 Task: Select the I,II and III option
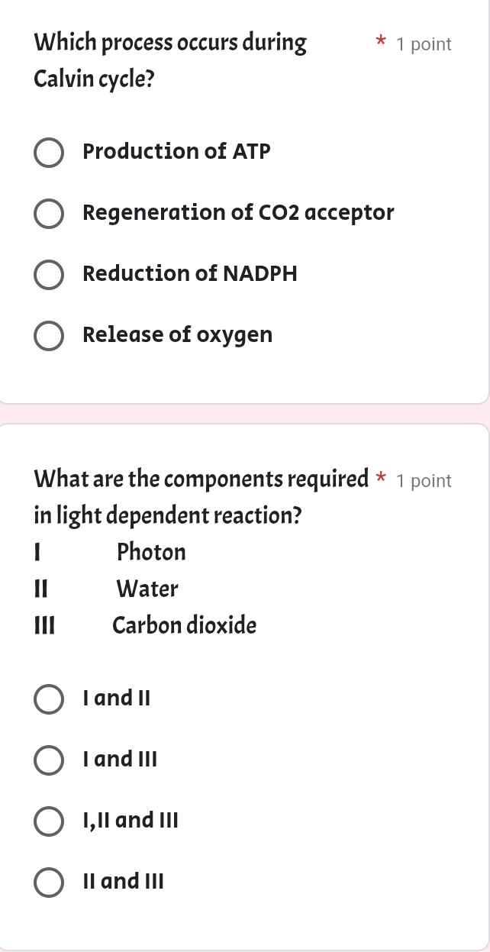click(x=49, y=821)
